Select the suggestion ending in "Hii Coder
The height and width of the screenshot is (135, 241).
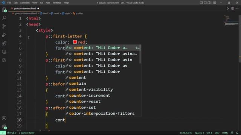coord(103,72)
